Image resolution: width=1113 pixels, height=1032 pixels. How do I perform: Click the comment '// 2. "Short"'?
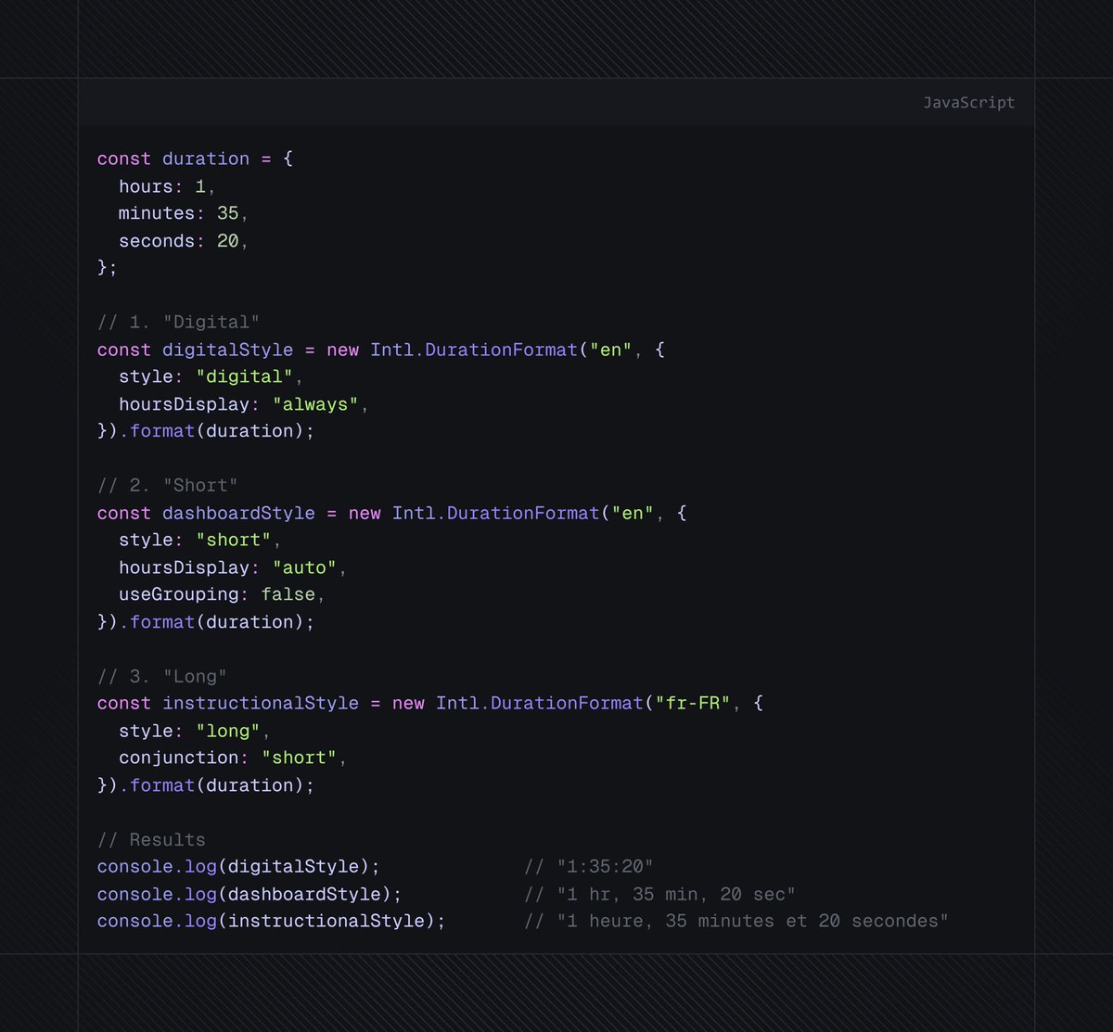point(168,486)
